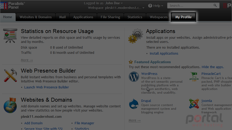Open the PinnacleCart application link

point(211,74)
